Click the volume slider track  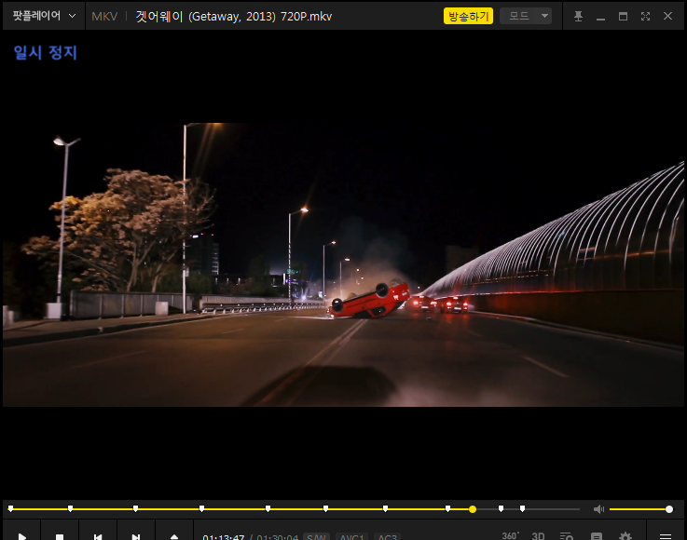pyautogui.click(x=639, y=509)
